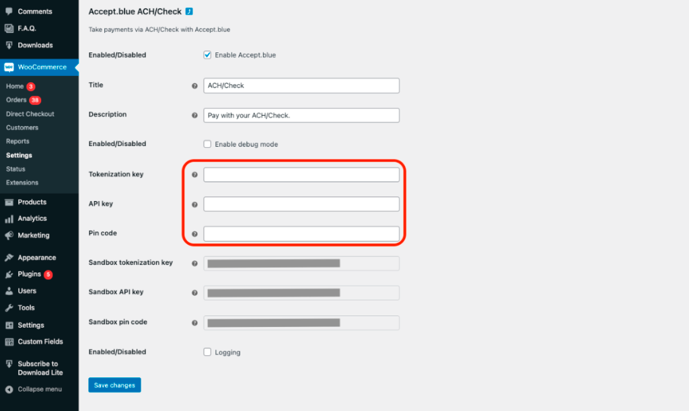Click the help icon next to Pin code

pyautogui.click(x=194, y=234)
